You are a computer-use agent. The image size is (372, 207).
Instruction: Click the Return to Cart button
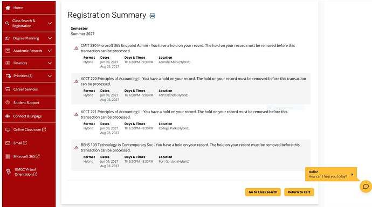pos(299,192)
